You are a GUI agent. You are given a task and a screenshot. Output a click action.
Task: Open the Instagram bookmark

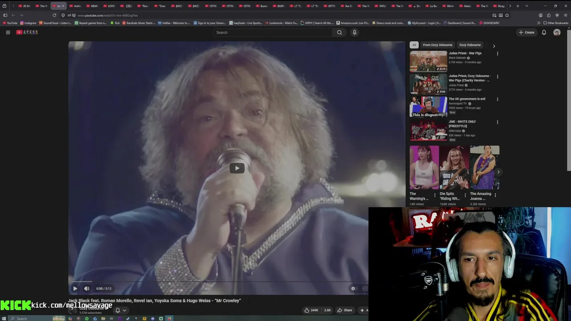point(28,23)
